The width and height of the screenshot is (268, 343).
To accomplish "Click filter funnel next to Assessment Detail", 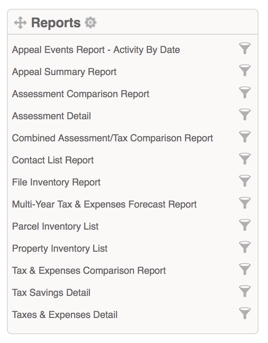I will pos(245,114).
